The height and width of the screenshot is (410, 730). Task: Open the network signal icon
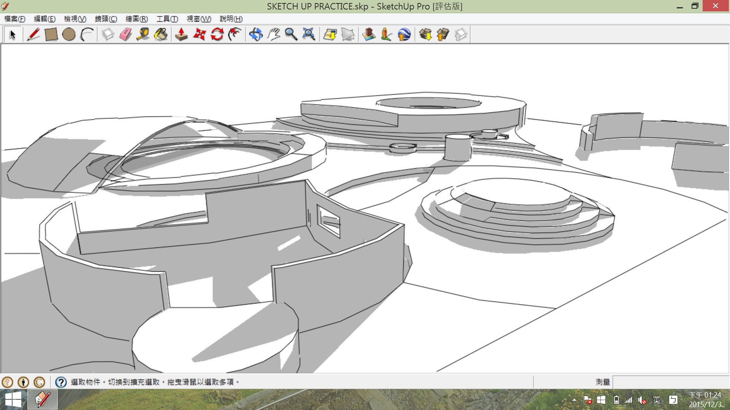click(628, 400)
